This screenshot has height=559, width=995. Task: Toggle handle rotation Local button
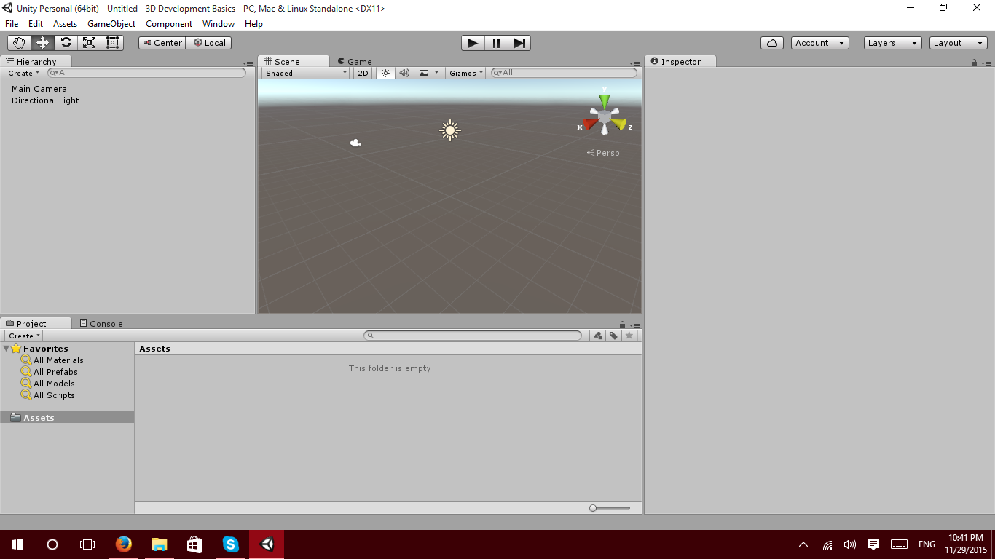(x=209, y=43)
